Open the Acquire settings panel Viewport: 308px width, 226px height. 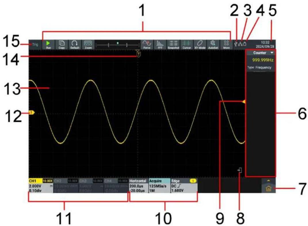click(160, 186)
